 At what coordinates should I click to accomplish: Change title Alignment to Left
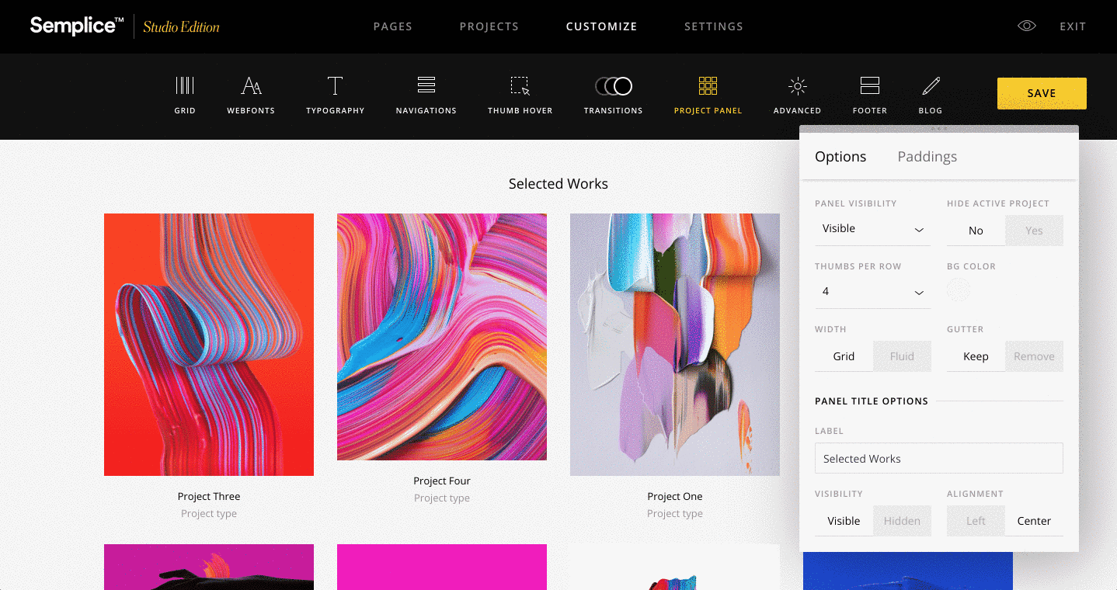click(976, 520)
